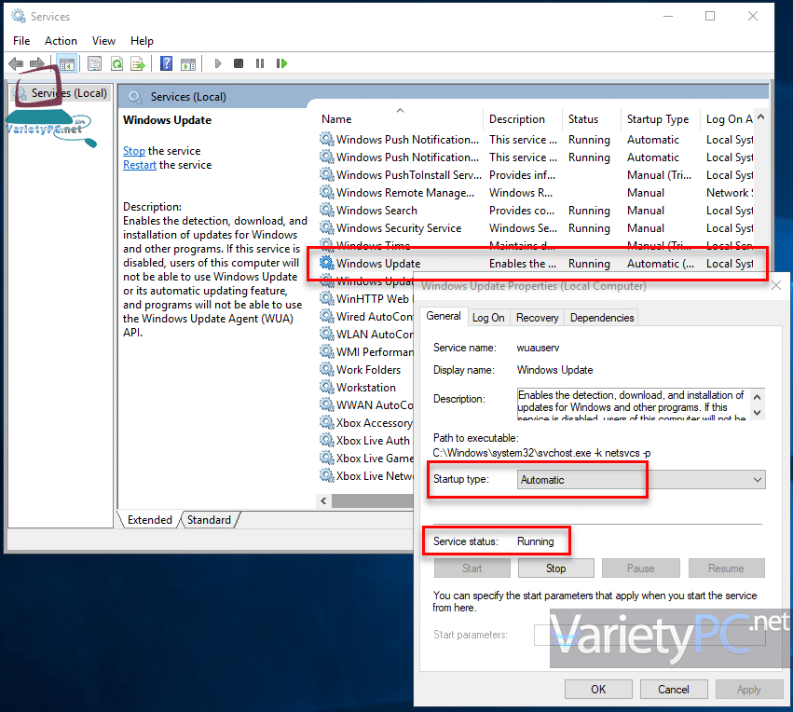Sort services by the Name column header
The width and height of the screenshot is (793, 712).
(x=400, y=119)
